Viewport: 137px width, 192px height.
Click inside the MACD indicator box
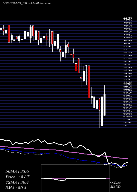tap(75, 178)
